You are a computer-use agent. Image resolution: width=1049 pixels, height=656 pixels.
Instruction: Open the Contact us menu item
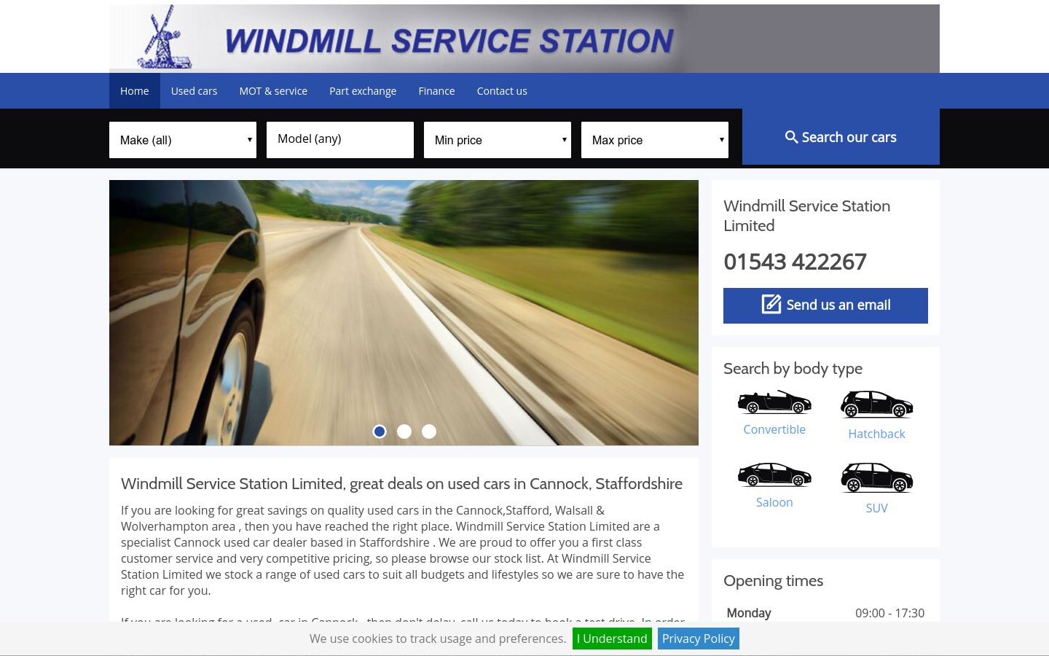tap(502, 91)
